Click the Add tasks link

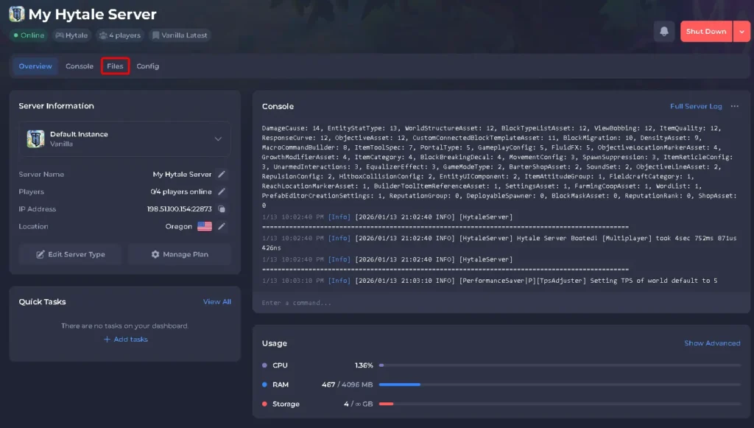[x=125, y=339]
